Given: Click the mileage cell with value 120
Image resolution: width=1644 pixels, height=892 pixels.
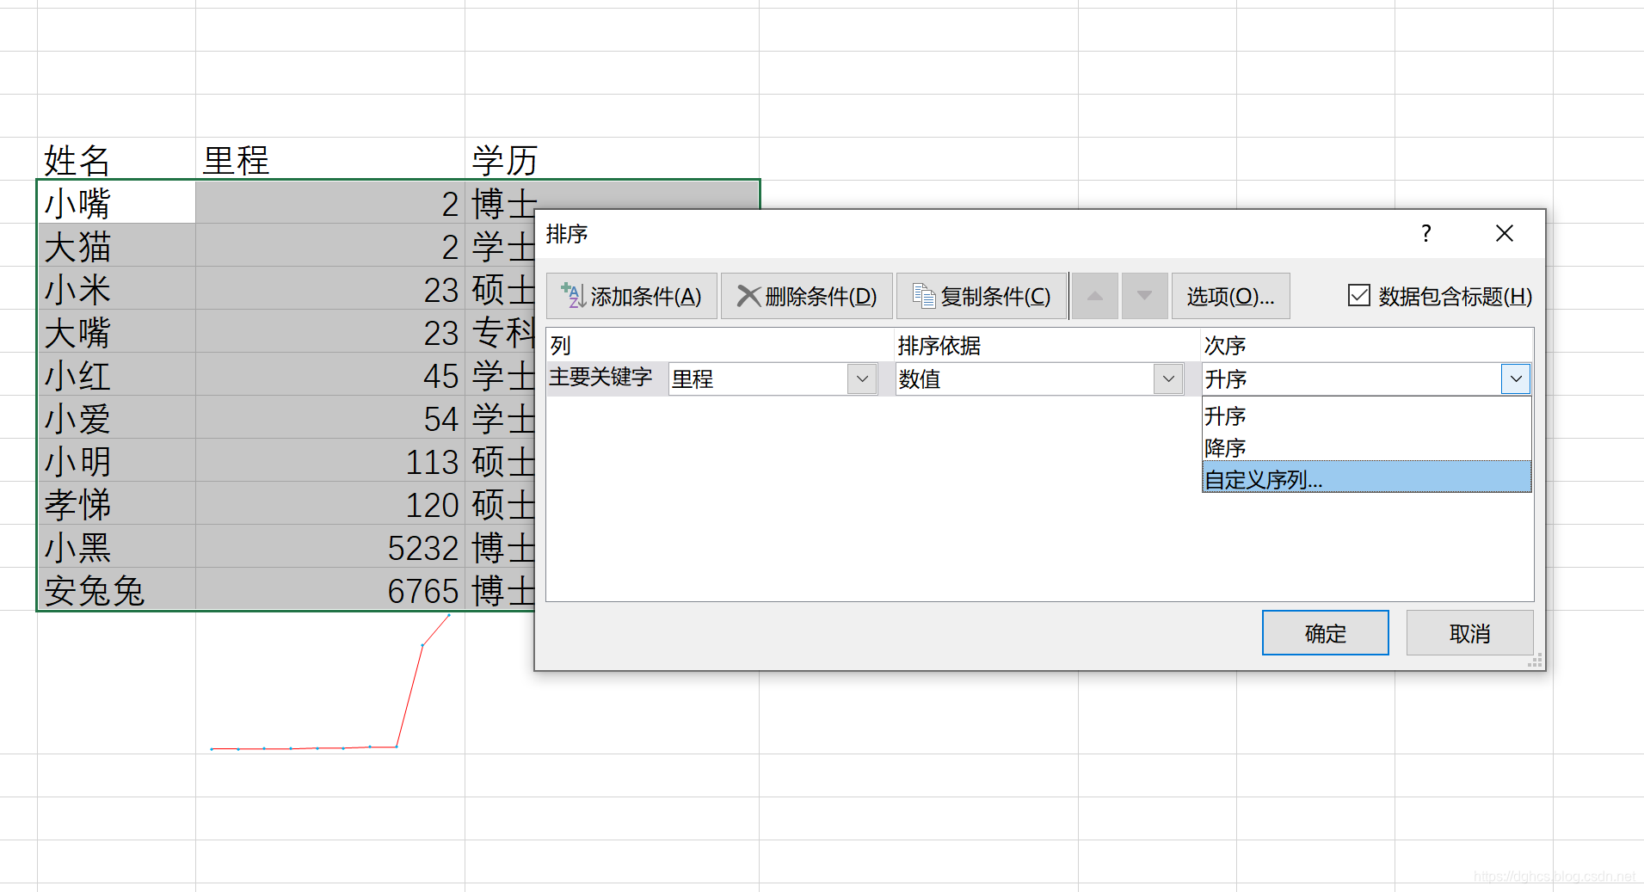Looking at the screenshot, I should [x=329, y=503].
